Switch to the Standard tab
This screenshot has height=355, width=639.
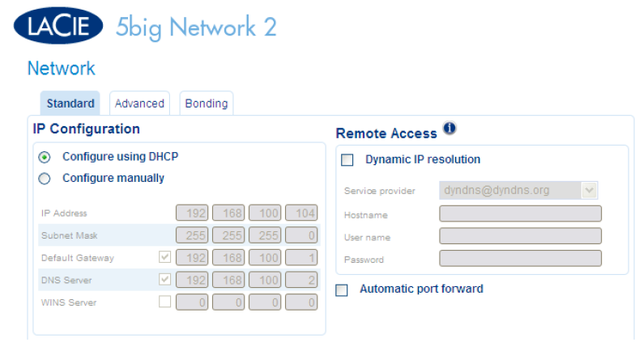70,104
